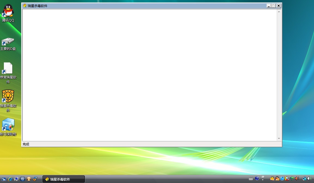314x183 pixels.
Task: Open the orange headset face quick launch icon
Action: [x=29, y=179]
